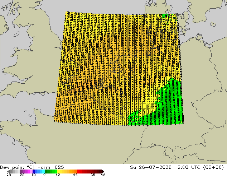
Task: Click the "Su 26-07-2026" date text
Action: [x=151, y=167]
